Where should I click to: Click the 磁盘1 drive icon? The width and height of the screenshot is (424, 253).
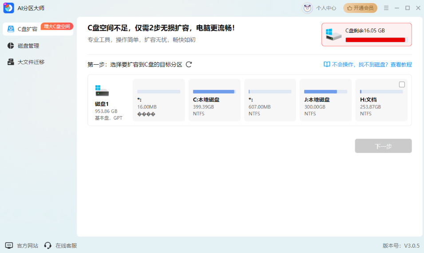[102, 91]
